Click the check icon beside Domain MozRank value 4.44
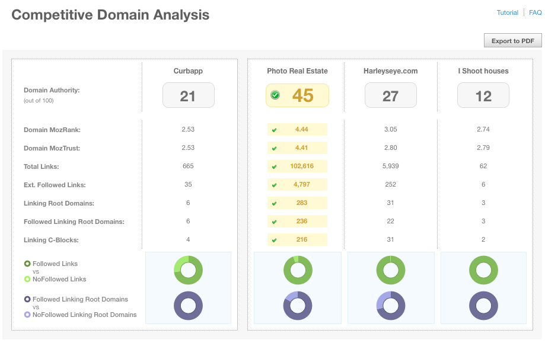The image size is (545, 343). point(274,129)
